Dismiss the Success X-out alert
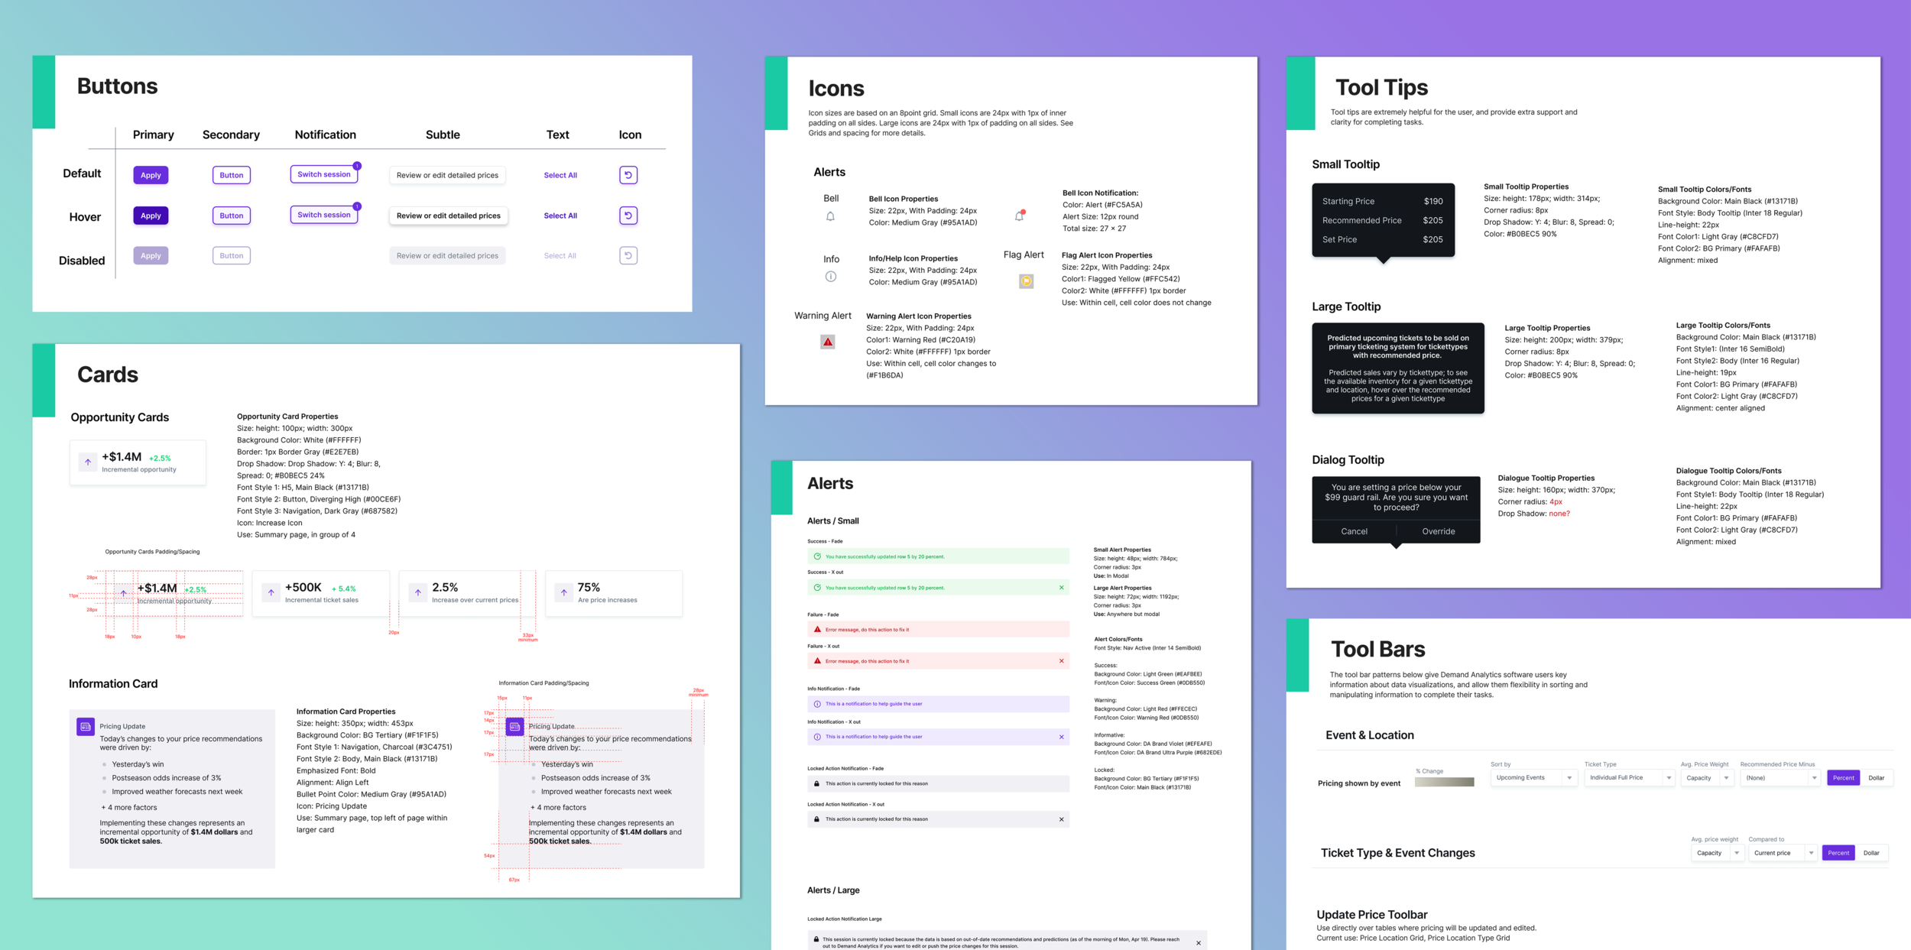This screenshot has width=1911, height=950. 1061,588
